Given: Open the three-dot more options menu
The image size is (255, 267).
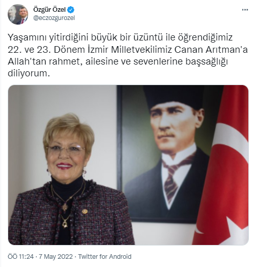Looking at the screenshot, I should tap(245, 10).
